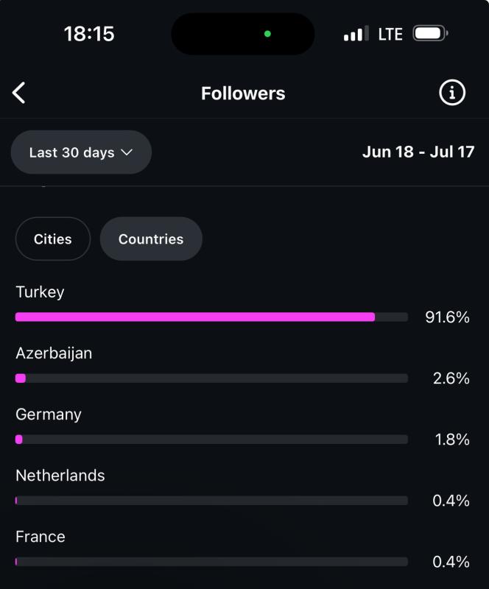Tap the Turkey country label

40,292
